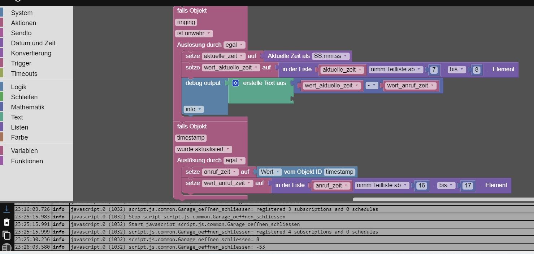Image resolution: width=534 pixels, height=254 pixels.
Task: Open the Schleifen block category
Action: pyautogui.click(x=24, y=97)
